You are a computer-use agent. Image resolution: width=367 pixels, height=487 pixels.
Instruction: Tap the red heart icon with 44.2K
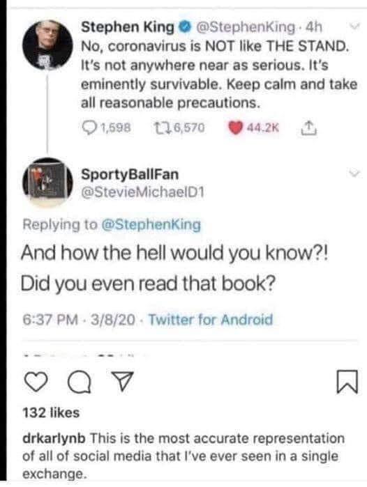point(235,127)
